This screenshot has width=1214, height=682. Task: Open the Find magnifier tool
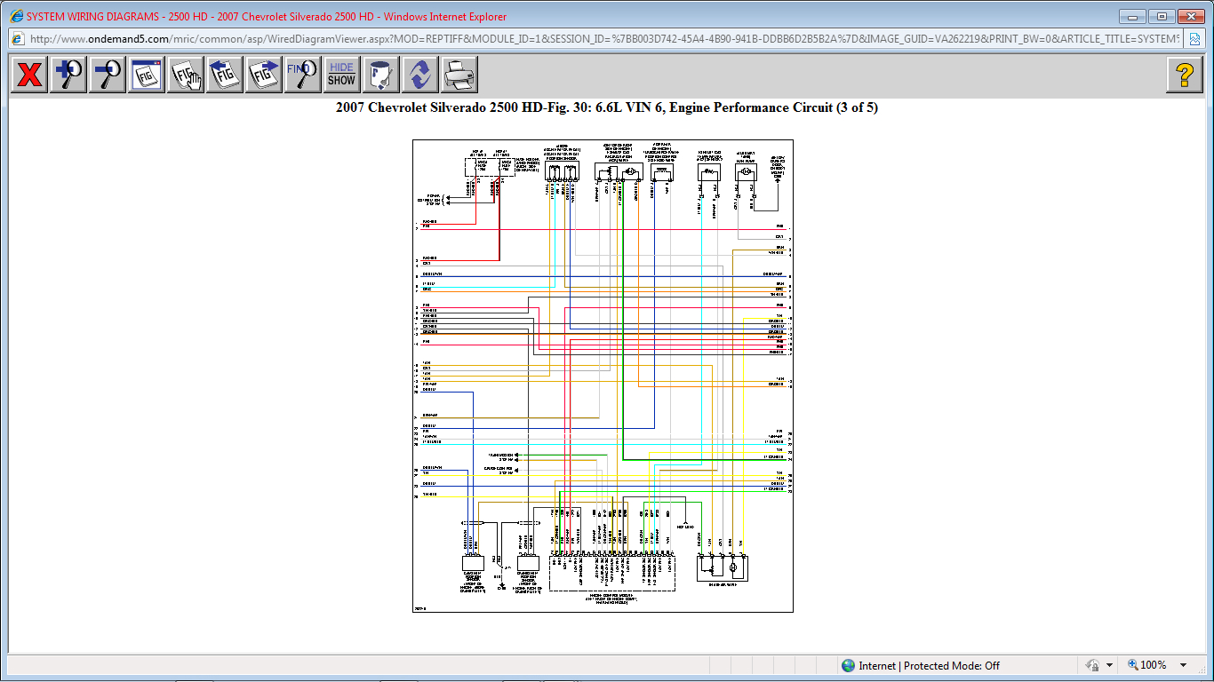pyautogui.click(x=303, y=75)
